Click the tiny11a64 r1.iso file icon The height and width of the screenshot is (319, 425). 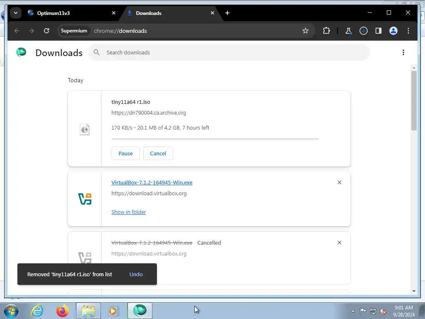pyautogui.click(x=85, y=130)
